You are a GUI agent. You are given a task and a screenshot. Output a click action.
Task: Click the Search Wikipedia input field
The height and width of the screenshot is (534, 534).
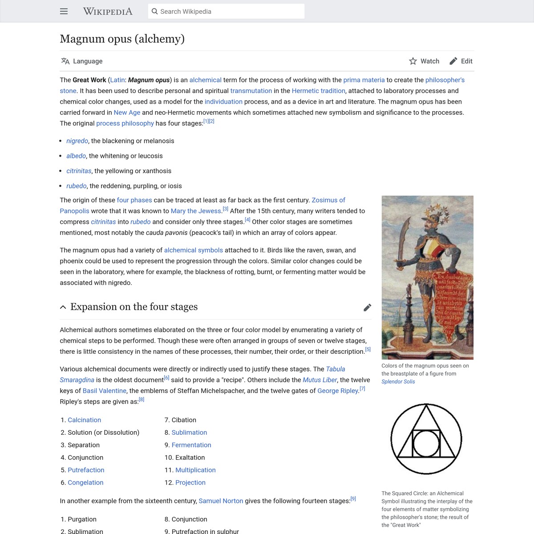click(x=227, y=11)
